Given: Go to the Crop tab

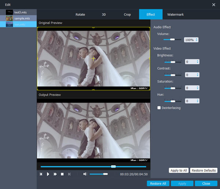Looking at the screenshot, I should click(x=127, y=15).
